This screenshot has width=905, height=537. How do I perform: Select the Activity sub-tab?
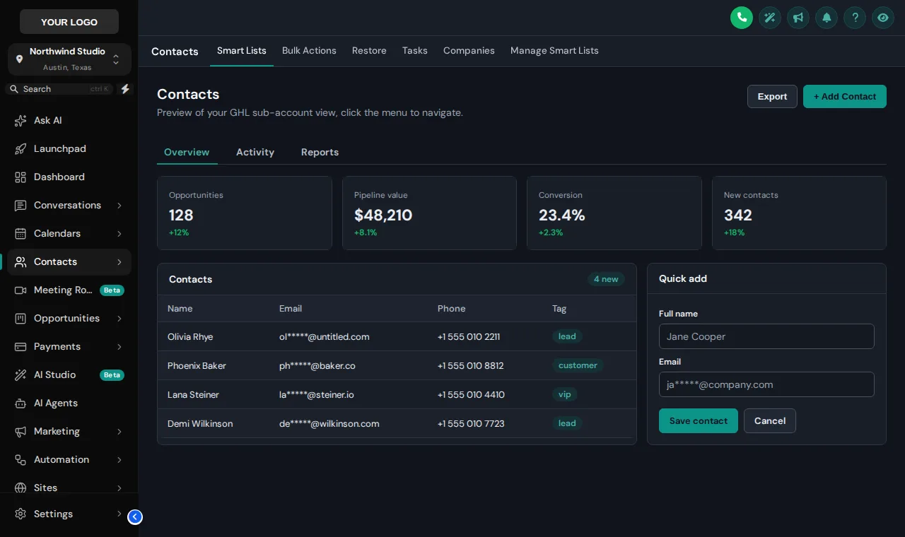click(x=255, y=153)
